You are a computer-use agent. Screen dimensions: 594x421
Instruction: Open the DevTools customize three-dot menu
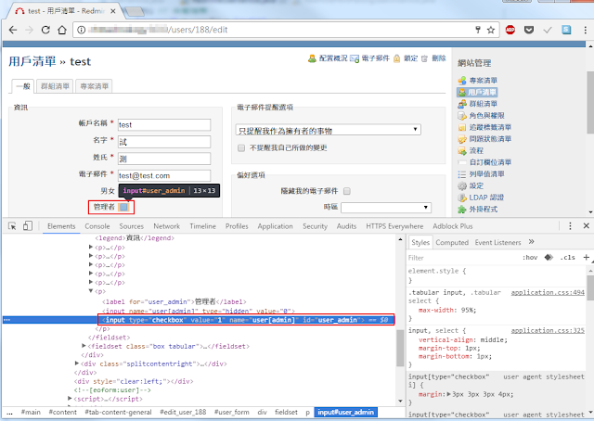[570, 226]
